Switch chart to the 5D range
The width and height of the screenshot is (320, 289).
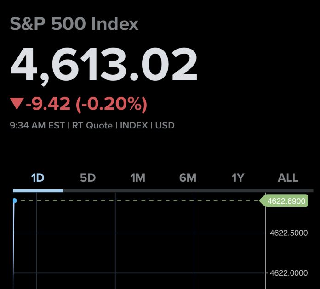(x=87, y=178)
